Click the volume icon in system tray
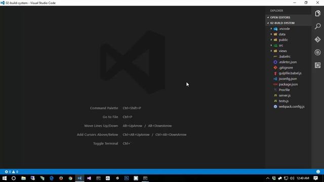Screen dimensions: 324x182 tap(292, 178)
